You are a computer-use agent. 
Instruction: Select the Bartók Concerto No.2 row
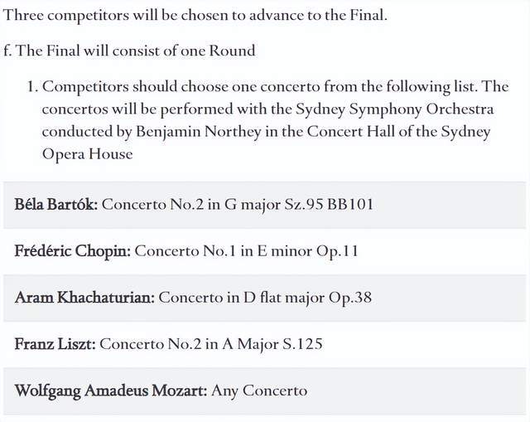coord(265,205)
